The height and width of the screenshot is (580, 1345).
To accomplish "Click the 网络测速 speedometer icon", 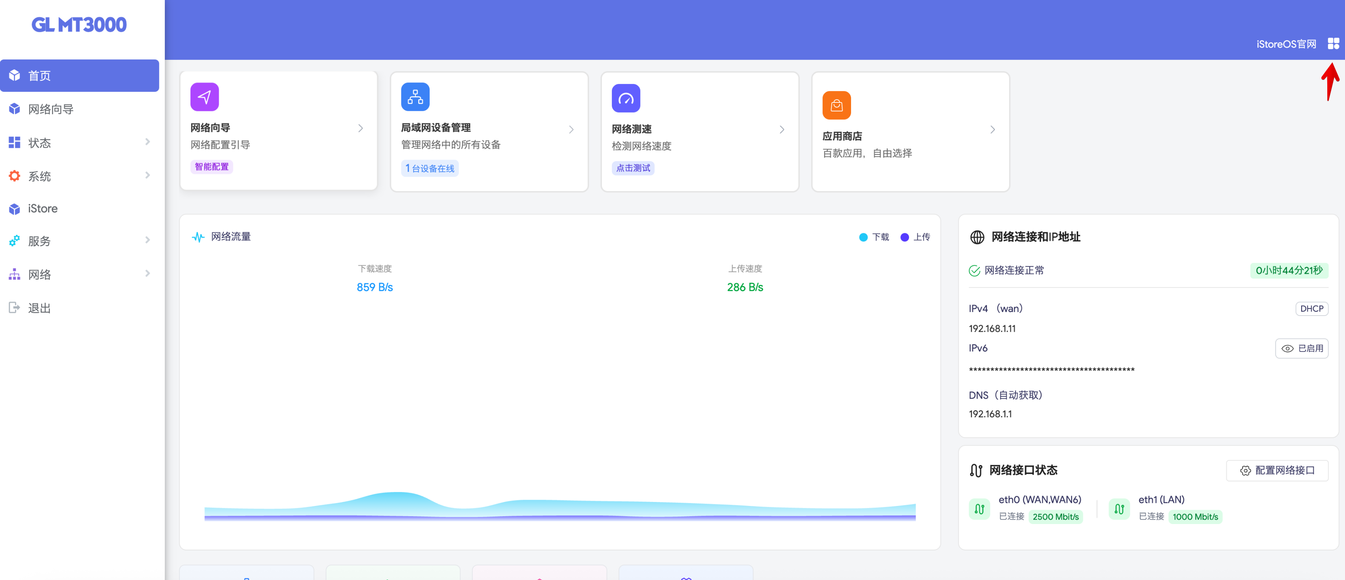I will click(626, 98).
